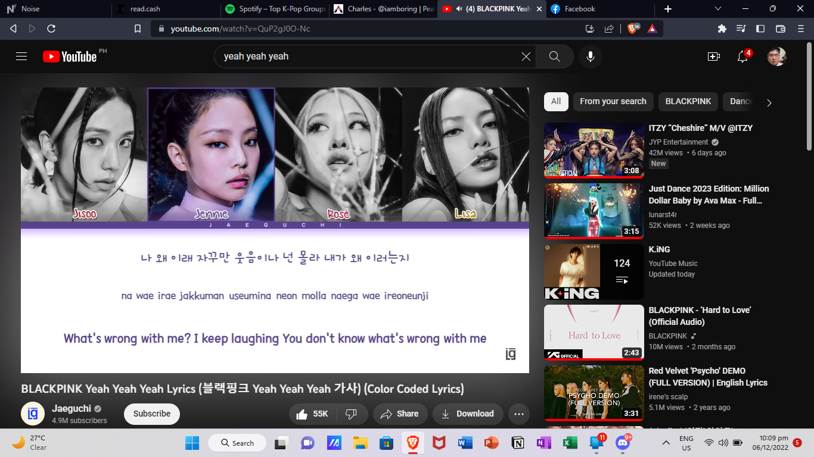Open the Create video icon

pyautogui.click(x=713, y=57)
